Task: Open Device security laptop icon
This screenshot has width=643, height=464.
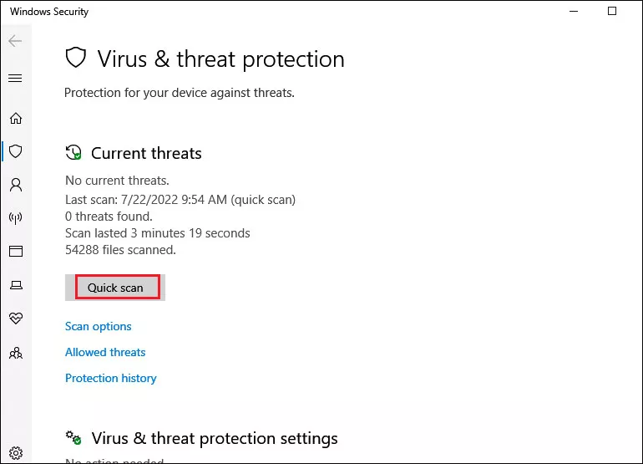Action: 16,284
